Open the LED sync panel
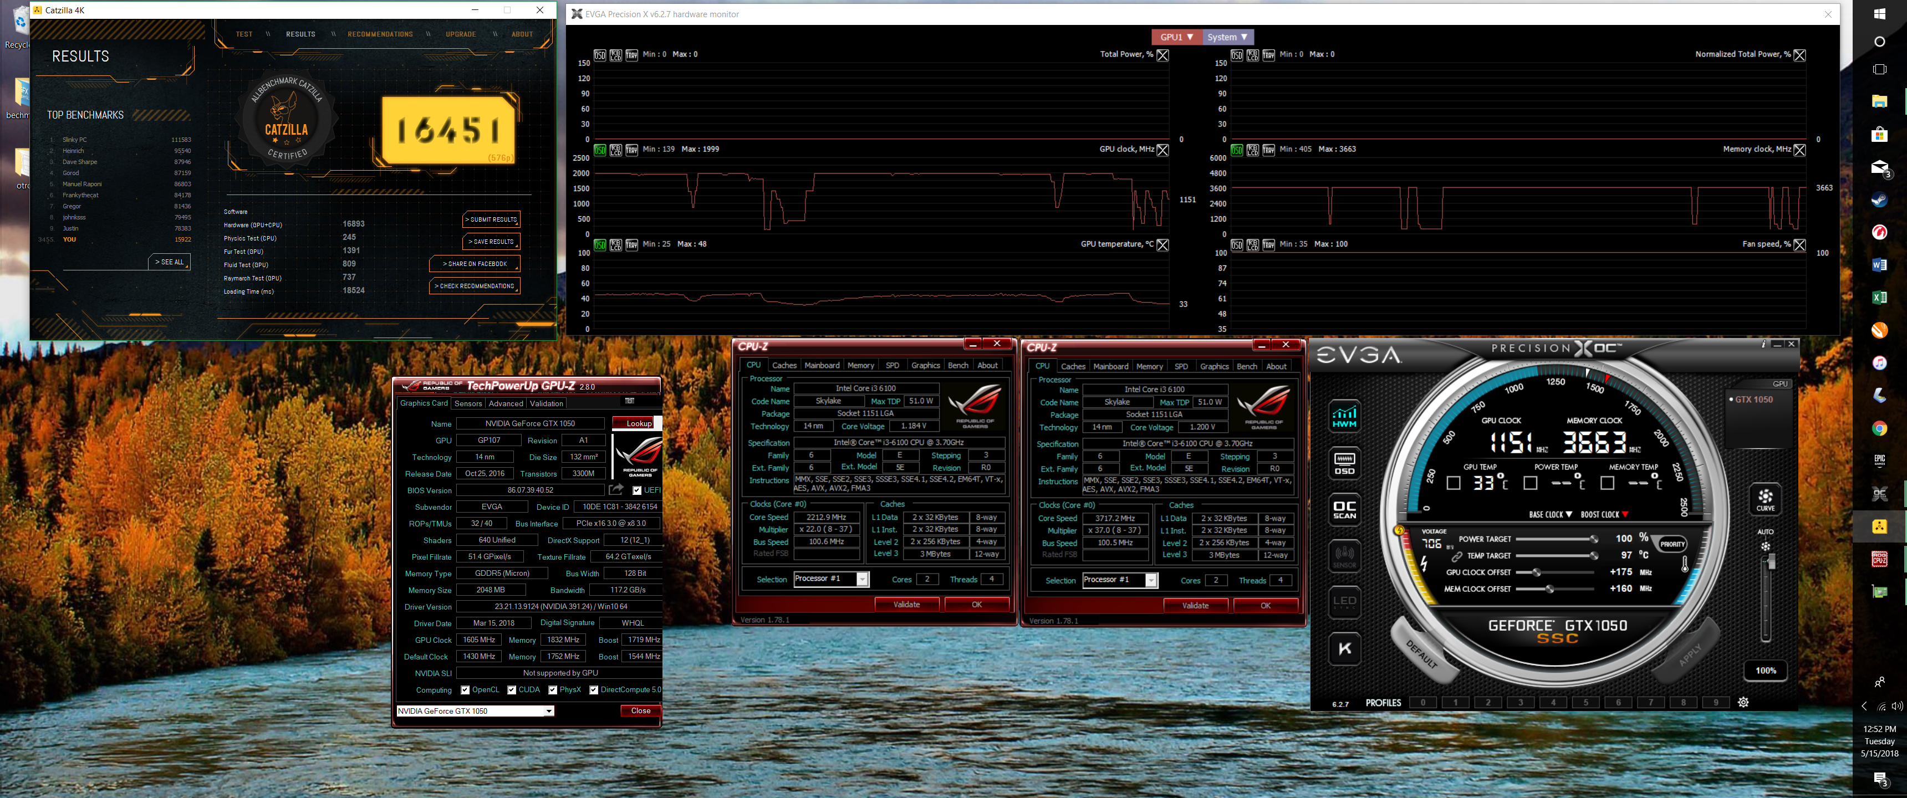 coord(1344,602)
